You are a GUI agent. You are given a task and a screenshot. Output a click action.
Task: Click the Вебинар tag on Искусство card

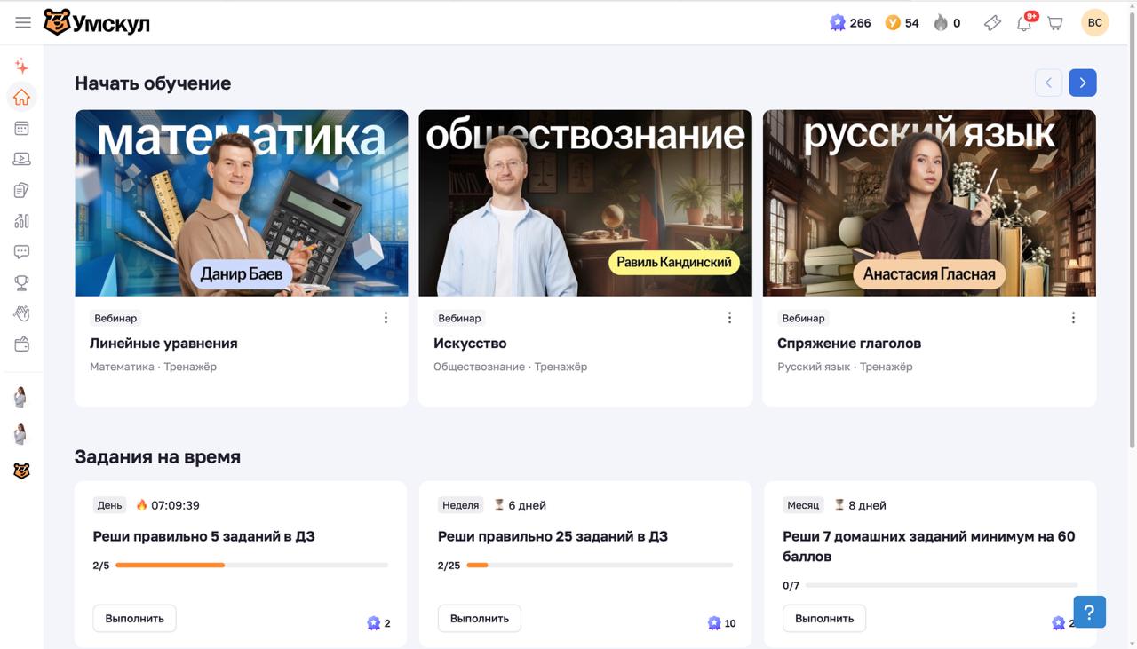459,318
